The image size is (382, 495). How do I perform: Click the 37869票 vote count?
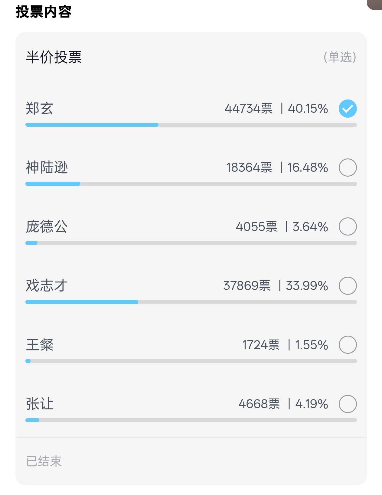(247, 286)
